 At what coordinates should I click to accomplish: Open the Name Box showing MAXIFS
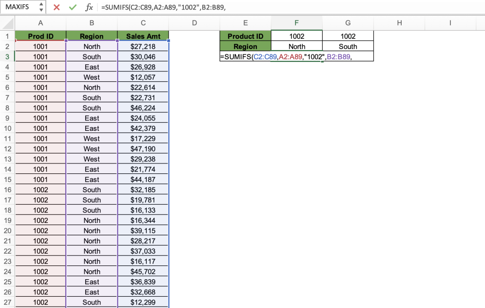coord(19,7)
